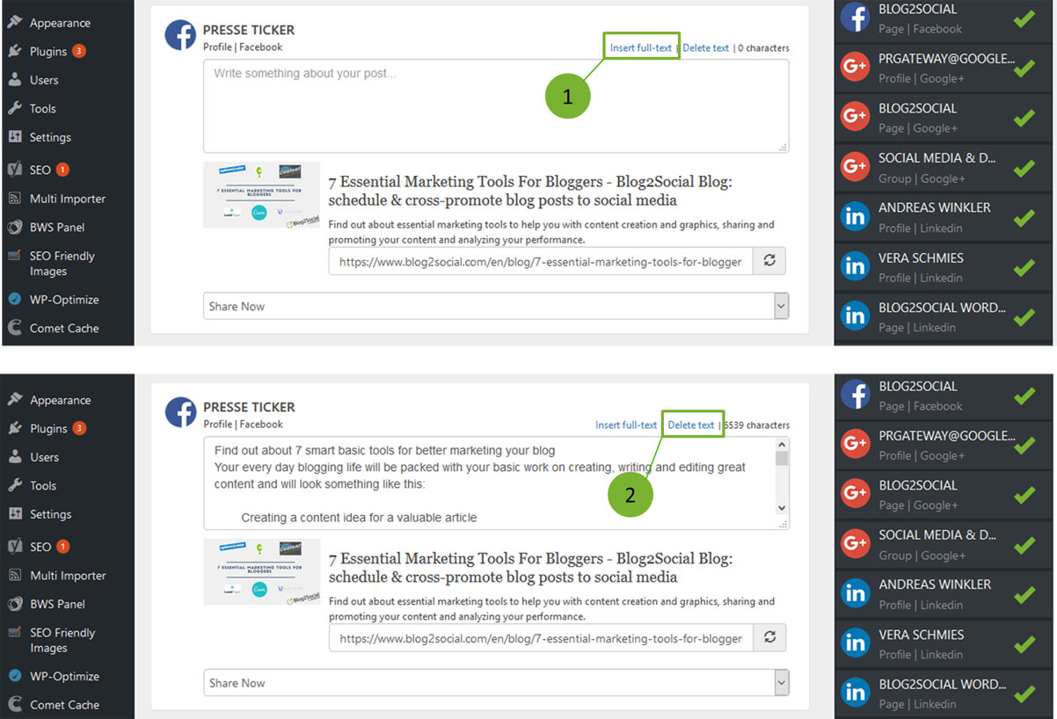This screenshot has width=1057, height=719.
Task: Click the scrollbar down arrow in filled text box
Action: pyautogui.click(x=782, y=508)
